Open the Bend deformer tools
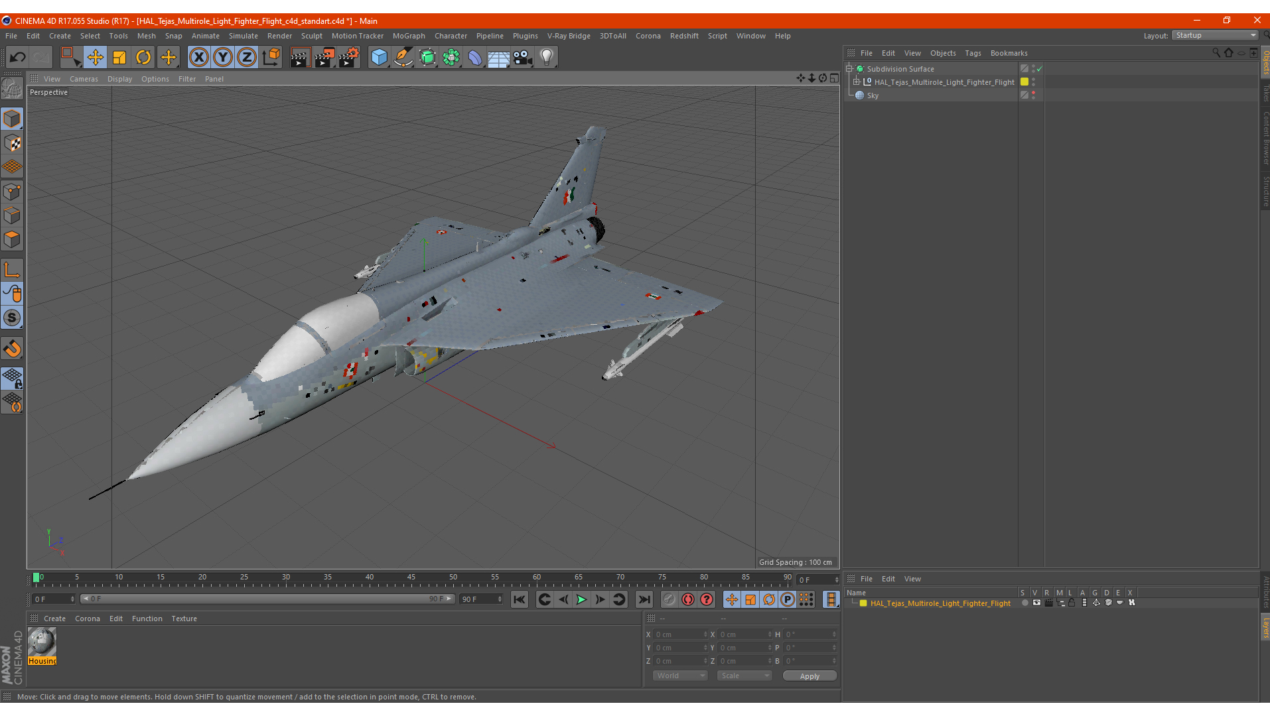 pyautogui.click(x=475, y=58)
